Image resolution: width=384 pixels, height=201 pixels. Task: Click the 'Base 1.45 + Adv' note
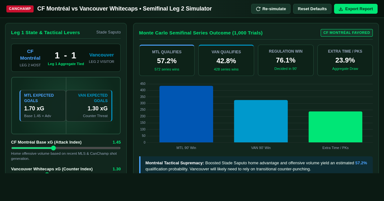(38, 116)
